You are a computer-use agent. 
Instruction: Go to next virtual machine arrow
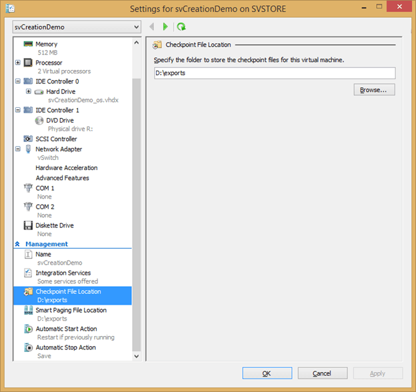165,27
